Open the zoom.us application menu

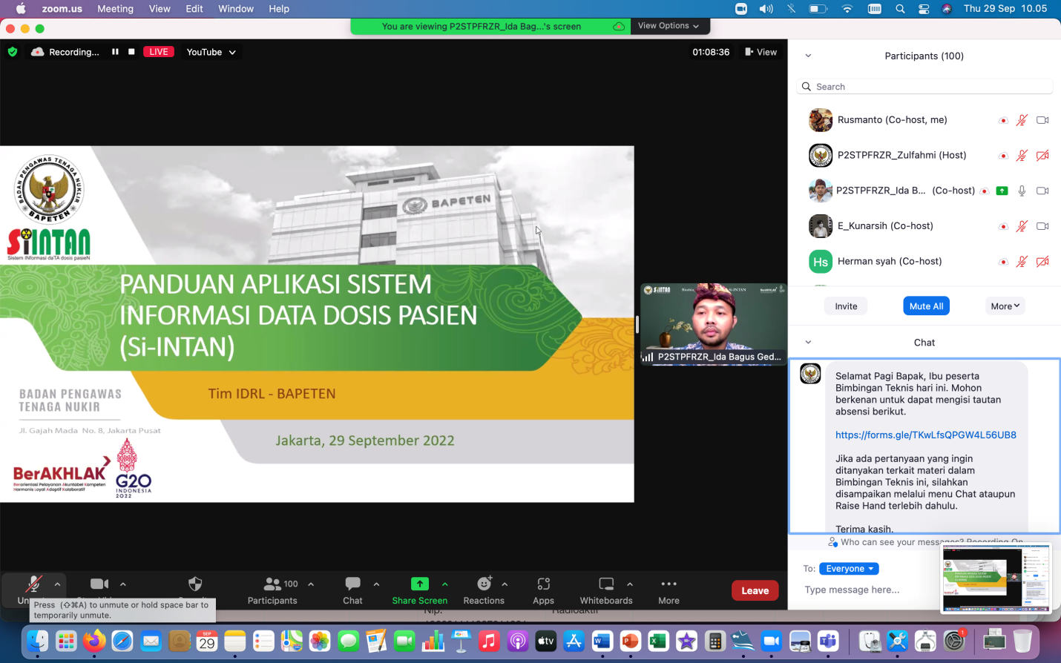point(62,9)
